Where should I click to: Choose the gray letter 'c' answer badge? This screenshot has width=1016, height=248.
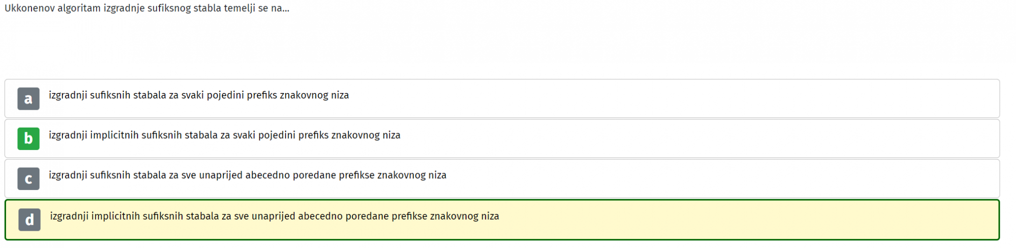(28, 179)
